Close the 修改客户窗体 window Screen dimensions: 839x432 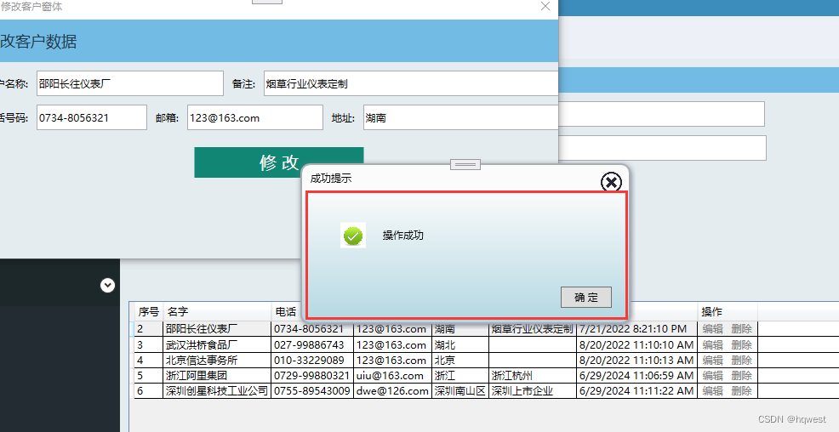click(x=545, y=7)
